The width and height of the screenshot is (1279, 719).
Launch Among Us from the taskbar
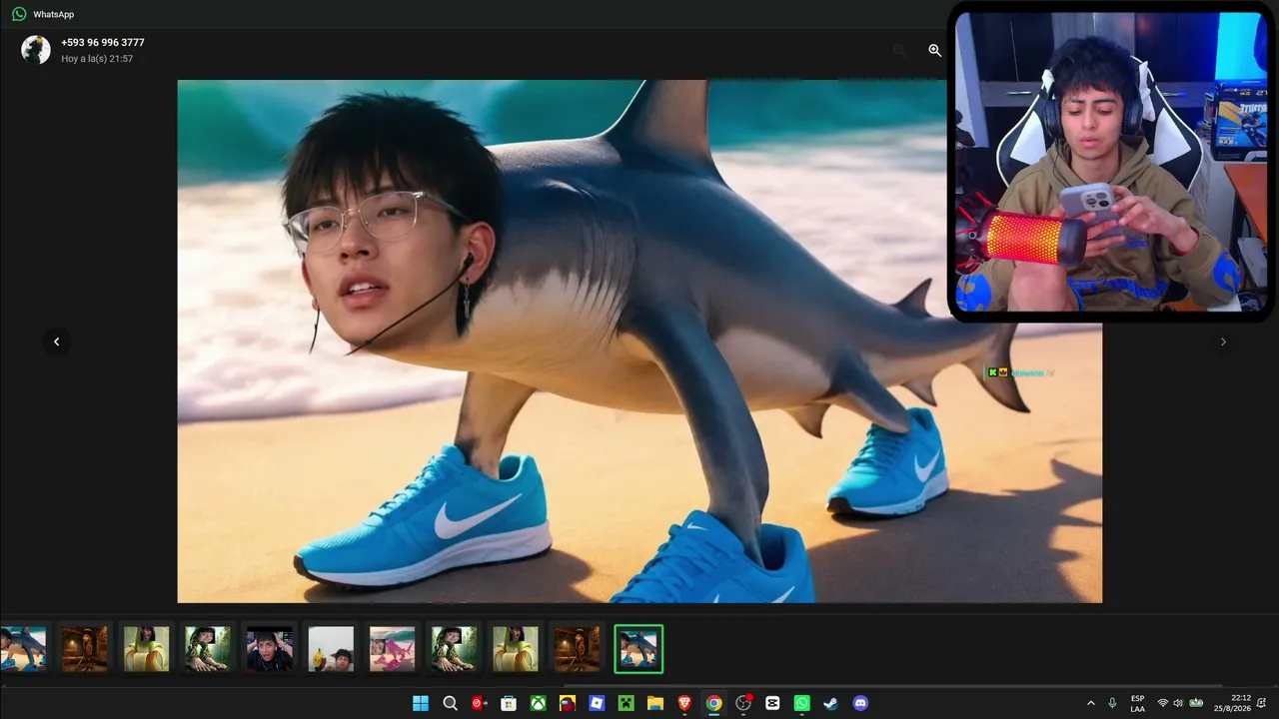click(x=568, y=703)
